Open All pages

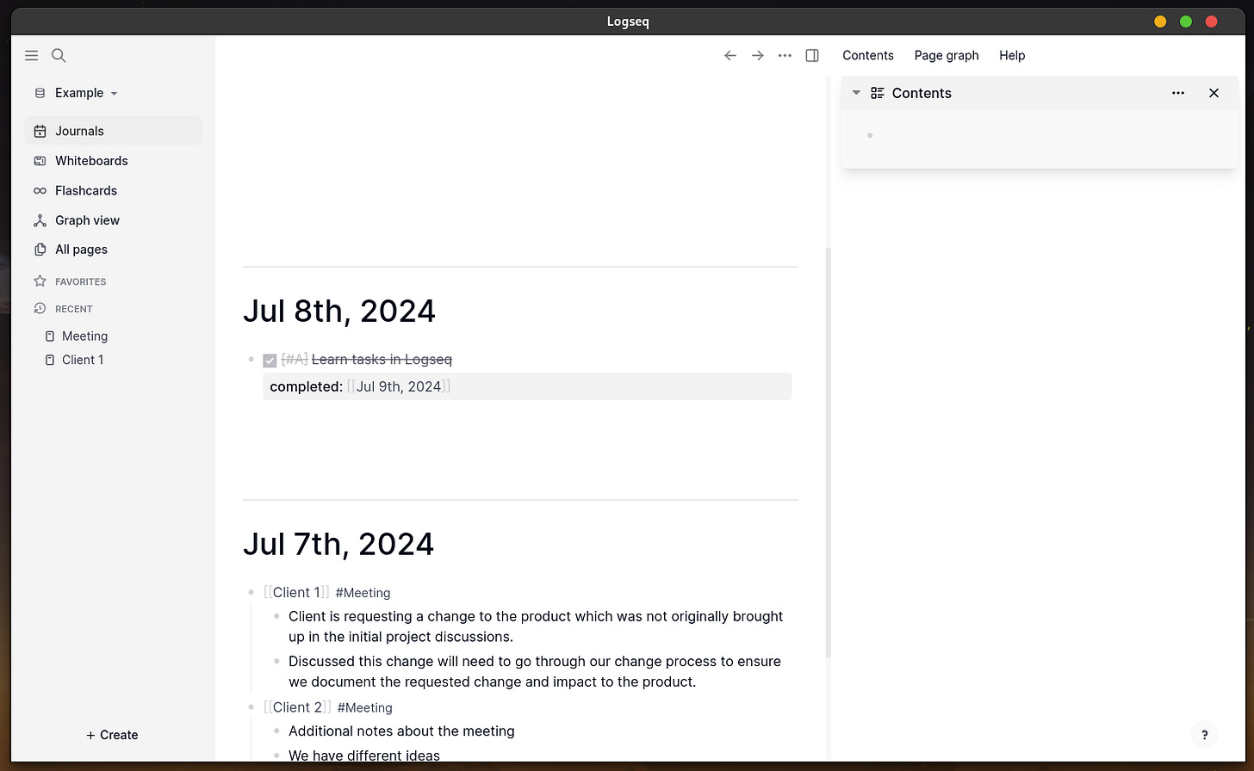click(x=82, y=249)
